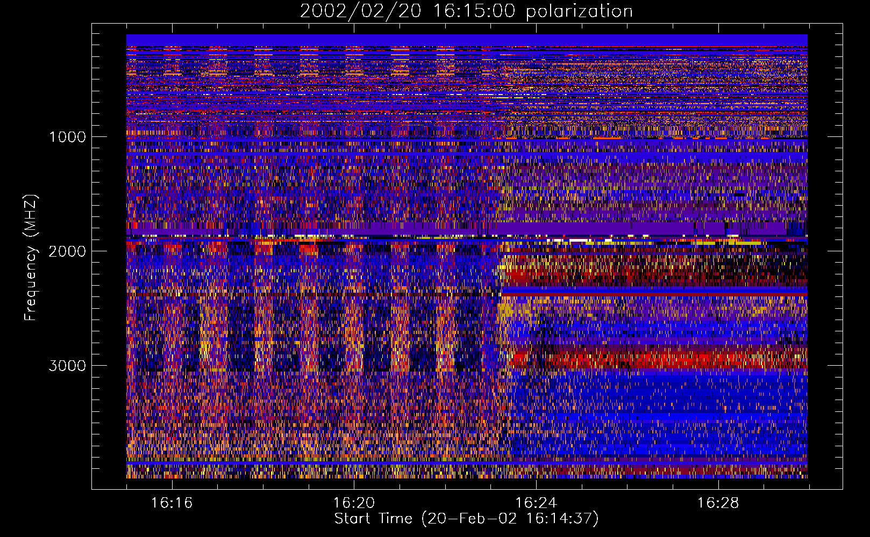Click the plot title '2002/02/20 16:15:00 polarization'
The width and height of the screenshot is (870, 537).
[x=466, y=11]
